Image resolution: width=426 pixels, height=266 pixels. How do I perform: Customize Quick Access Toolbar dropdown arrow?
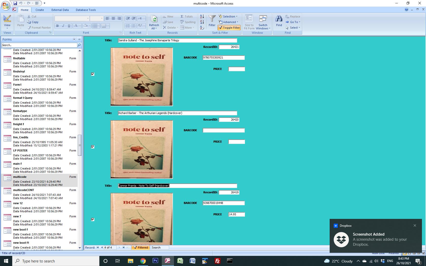(x=44, y=3)
